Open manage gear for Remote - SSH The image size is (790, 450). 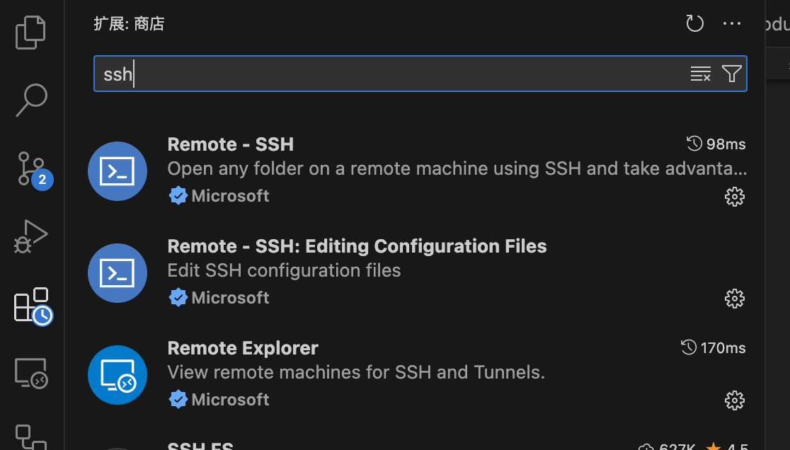pos(735,197)
